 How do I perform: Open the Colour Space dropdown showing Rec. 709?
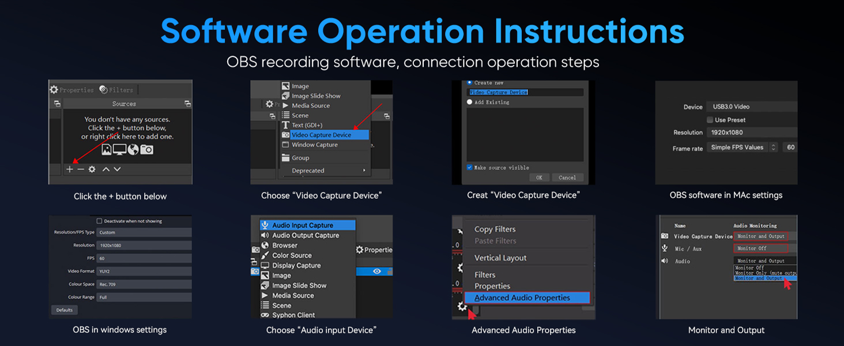pyautogui.click(x=144, y=284)
